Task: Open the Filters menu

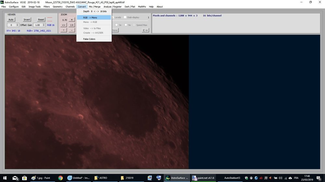Action: point(46,6)
